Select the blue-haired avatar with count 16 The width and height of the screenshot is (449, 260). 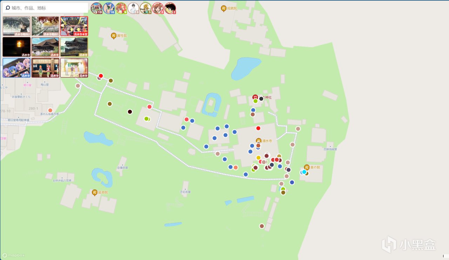click(109, 8)
